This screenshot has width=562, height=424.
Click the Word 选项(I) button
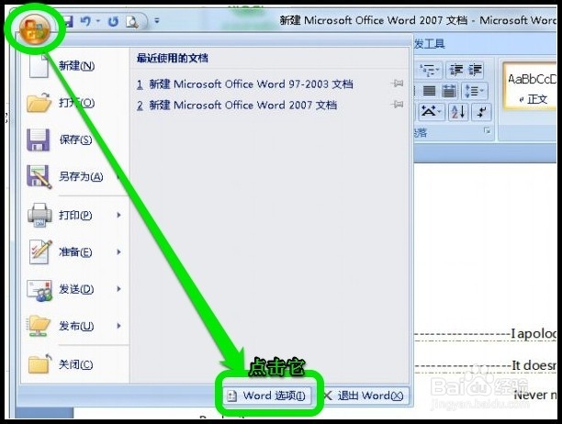(267, 396)
